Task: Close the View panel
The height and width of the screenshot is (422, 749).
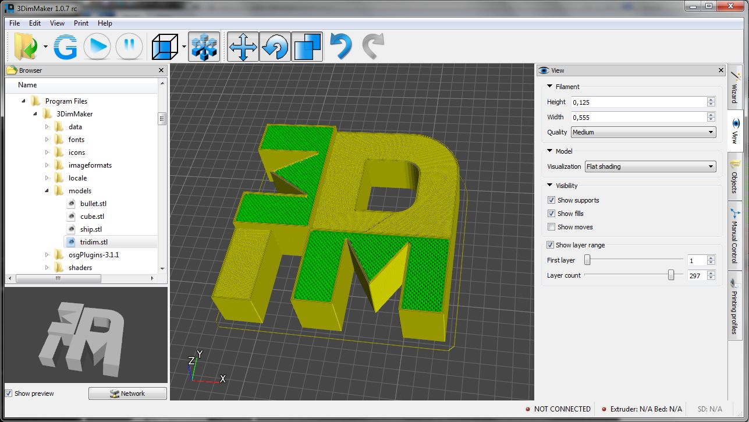Action: [x=721, y=70]
